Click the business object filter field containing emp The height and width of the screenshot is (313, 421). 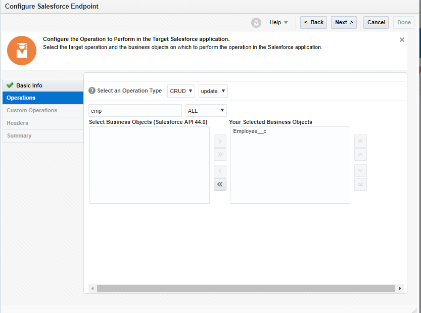pos(135,110)
